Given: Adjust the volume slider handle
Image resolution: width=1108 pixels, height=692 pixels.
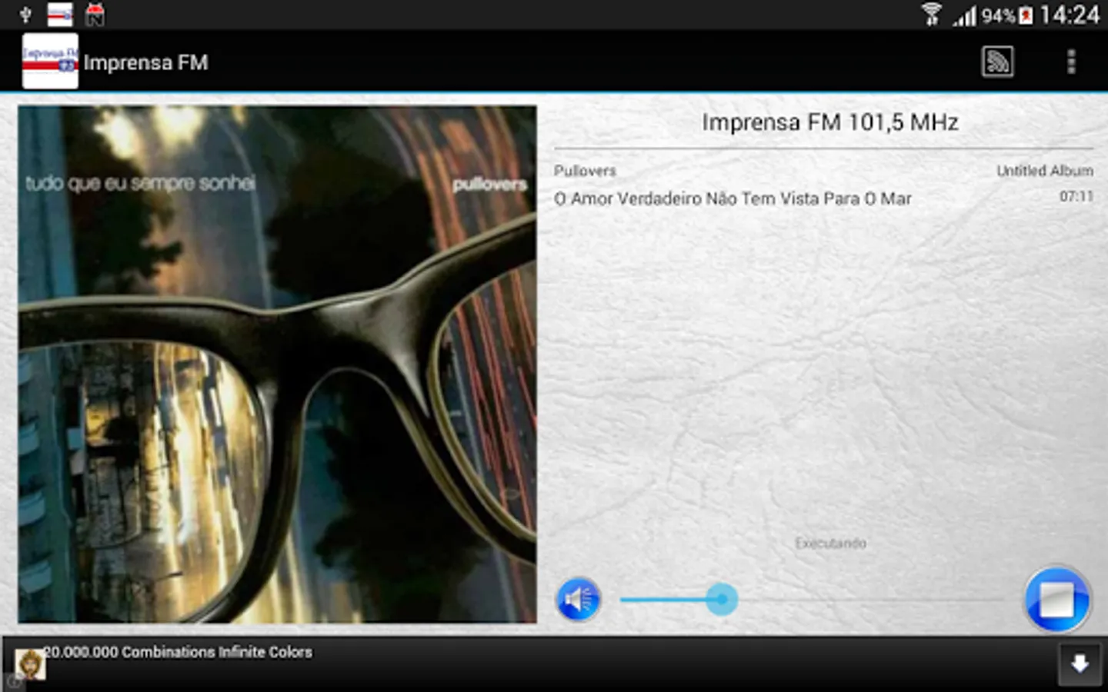Looking at the screenshot, I should (722, 599).
